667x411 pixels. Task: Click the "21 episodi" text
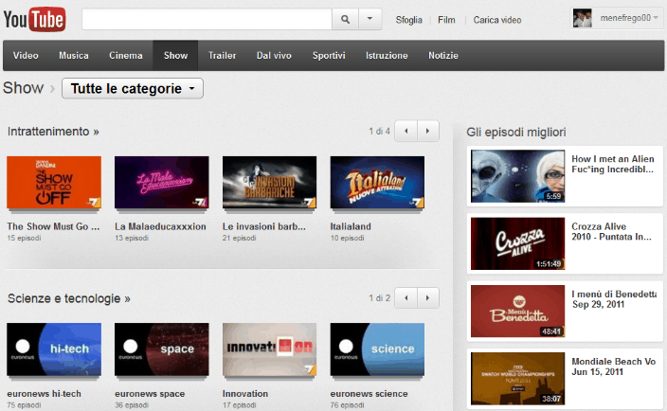coord(239,238)
